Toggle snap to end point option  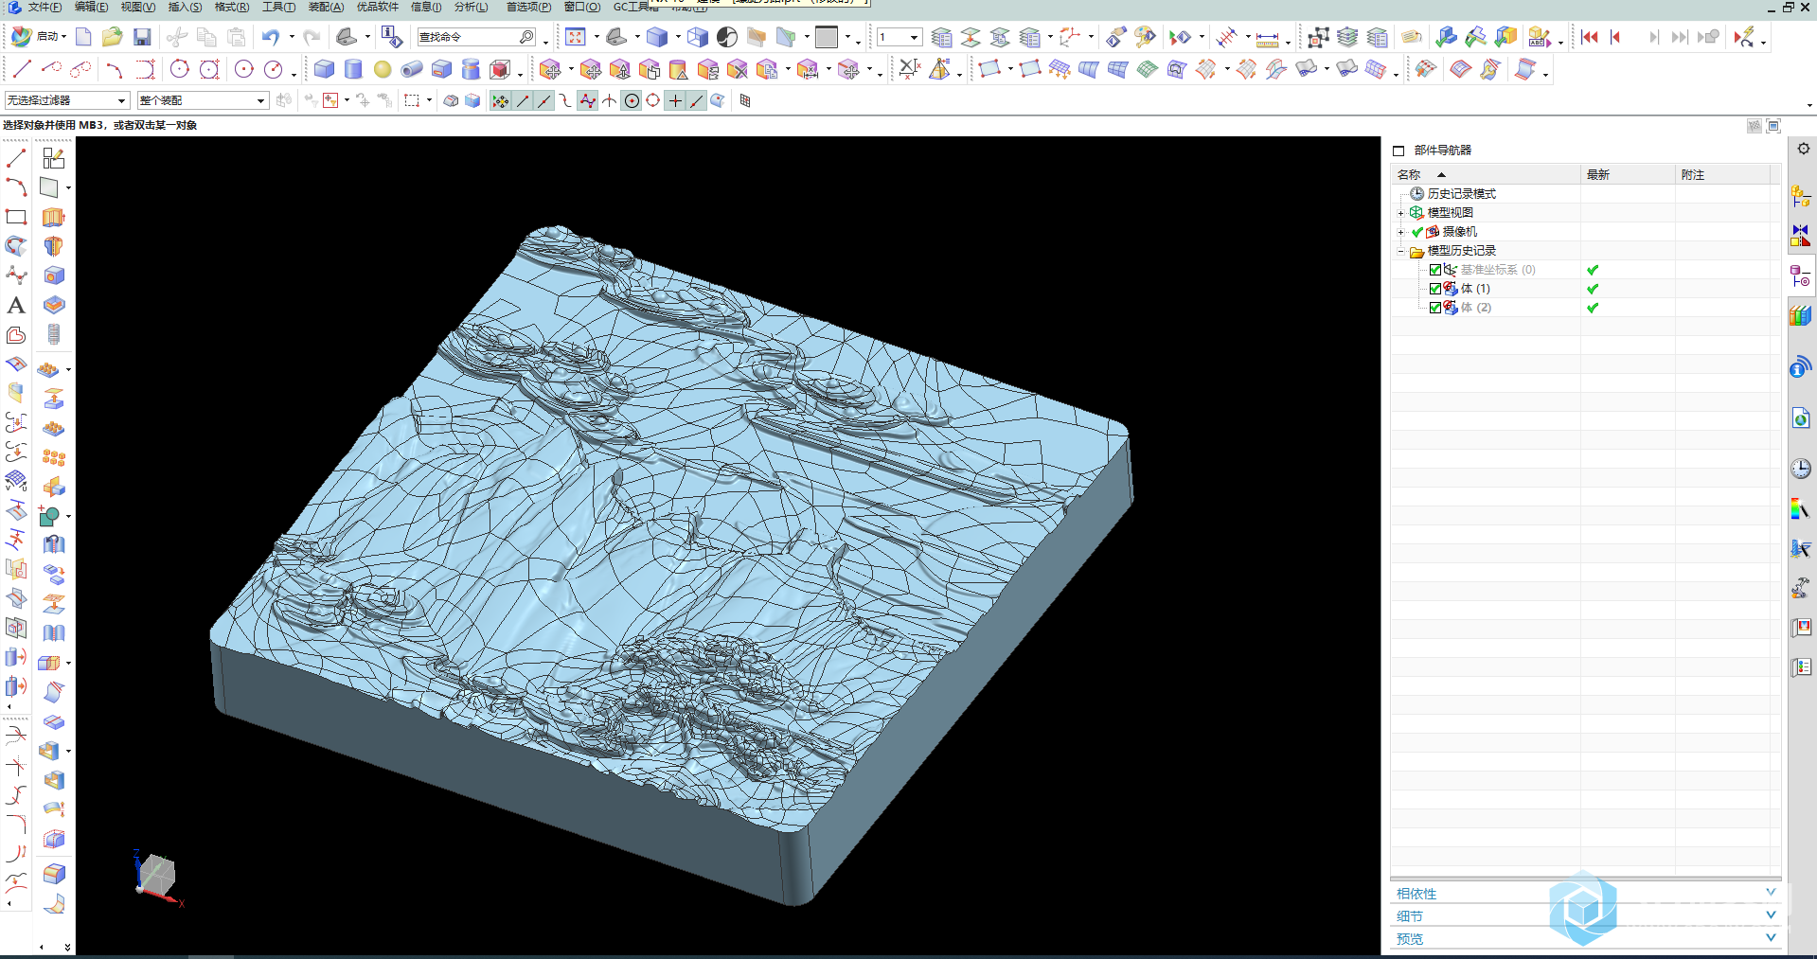pyautogui.click(x=523, y=100)
